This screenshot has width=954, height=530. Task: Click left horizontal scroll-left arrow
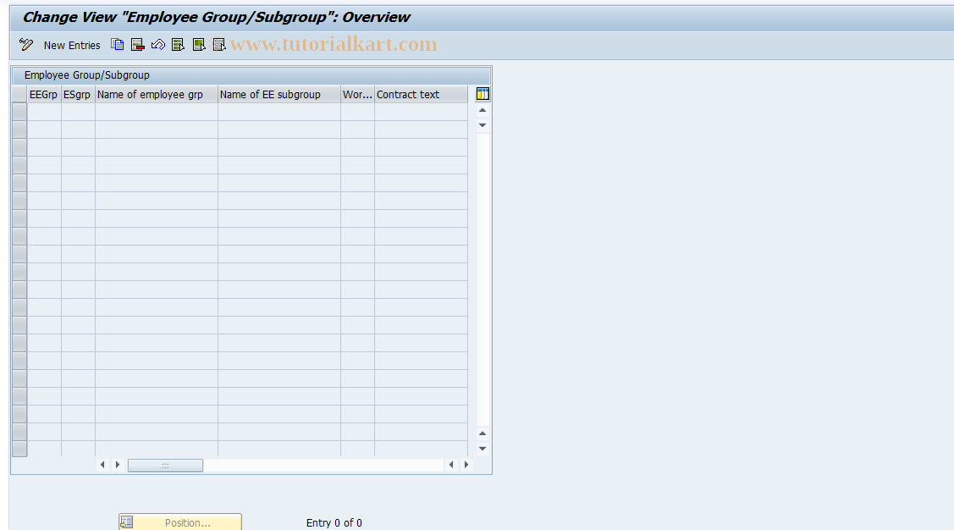point(102,465)
